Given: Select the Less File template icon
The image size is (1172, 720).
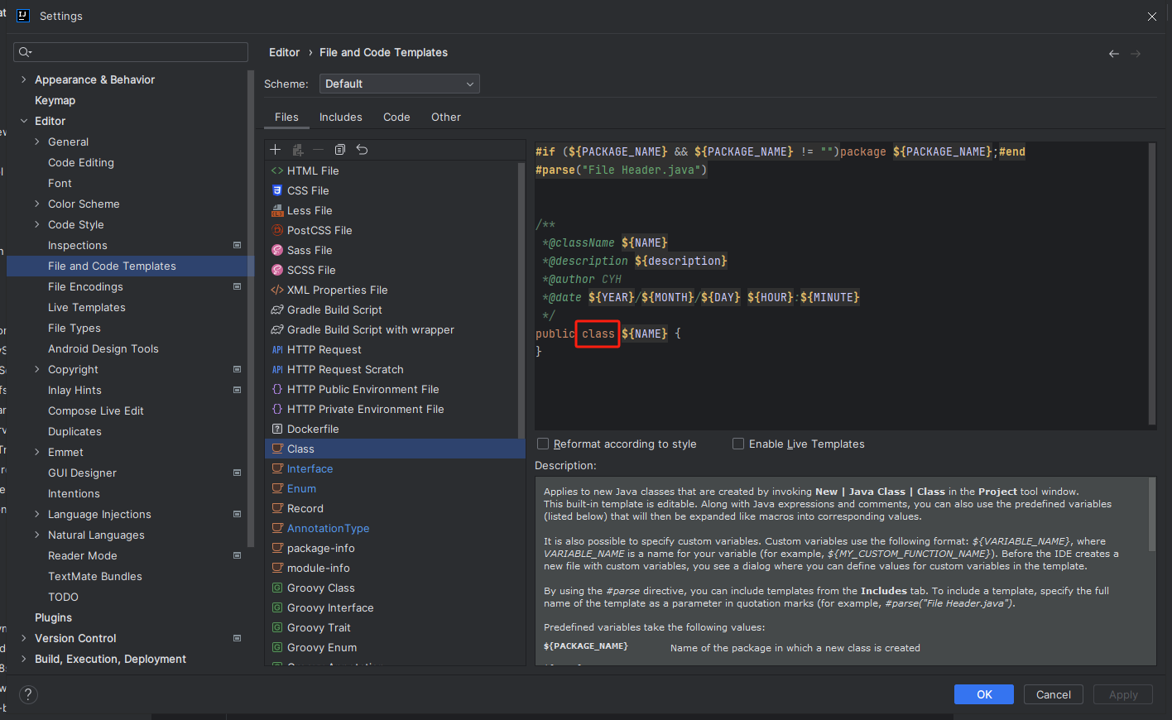Looking at the screenshot, I should (x=277, y=210).
